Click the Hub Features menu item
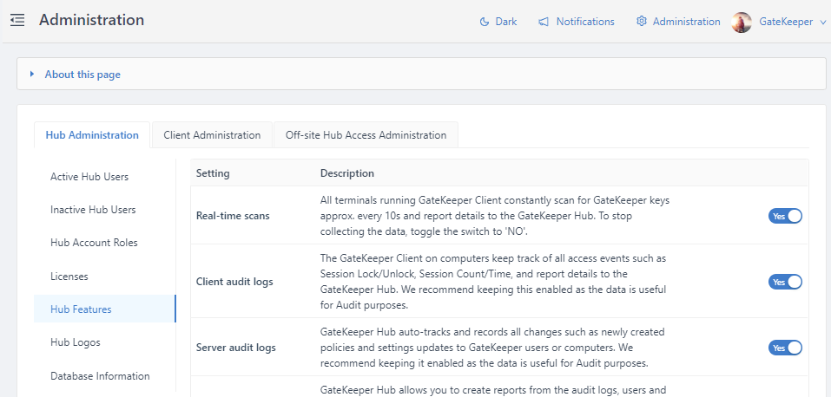Screen dimensions: 831x397 point(81,309)
